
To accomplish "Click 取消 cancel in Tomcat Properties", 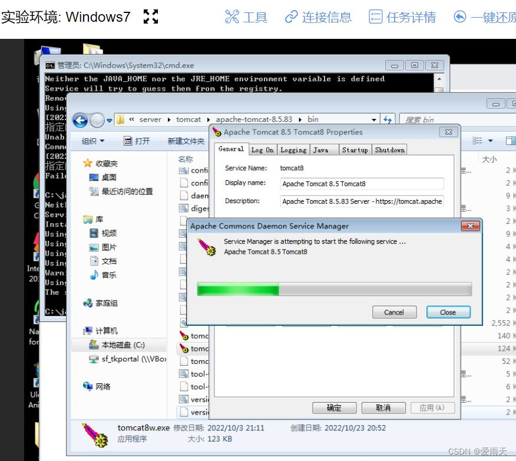I will click(383, 408).
